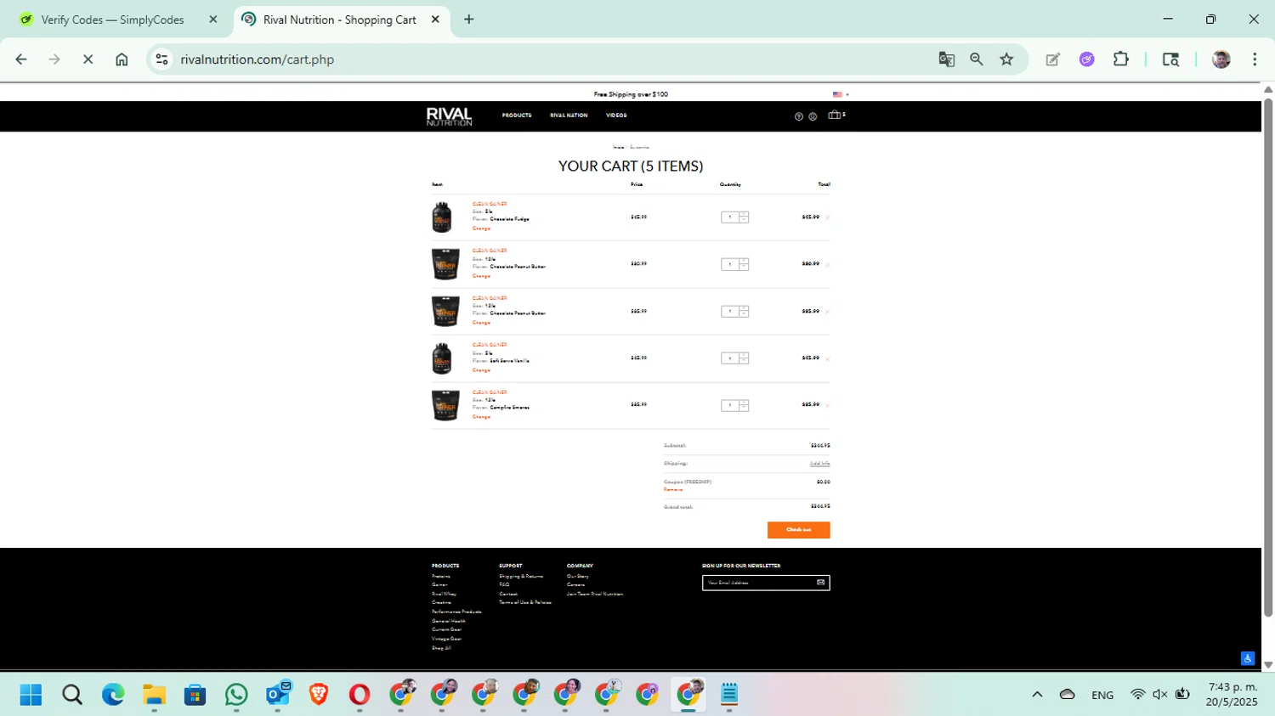
Task: Switch to the Verify Codes — SimplyCodes tab
Action: click(112, 20)
